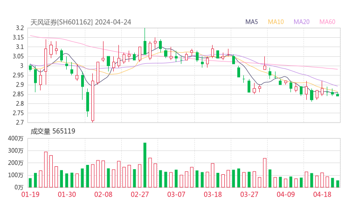Click the 2.7 price axis label
This screenshot has width=345, height=205.
(x=20, y=123)
